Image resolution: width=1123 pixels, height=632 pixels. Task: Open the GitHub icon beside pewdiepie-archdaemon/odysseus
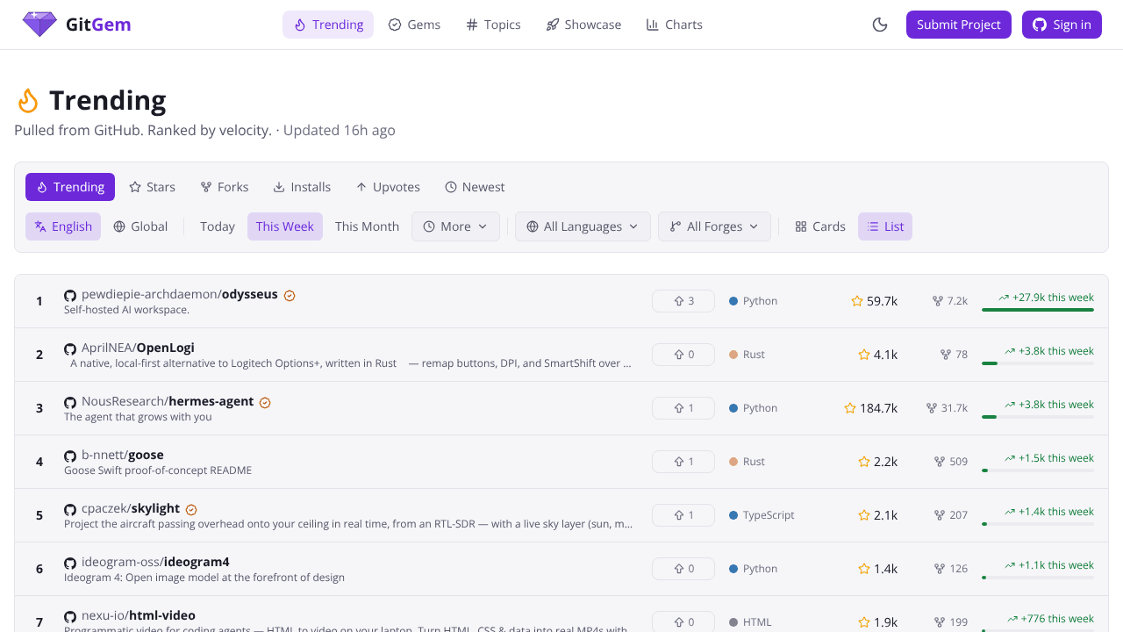(x=70, y=296)
